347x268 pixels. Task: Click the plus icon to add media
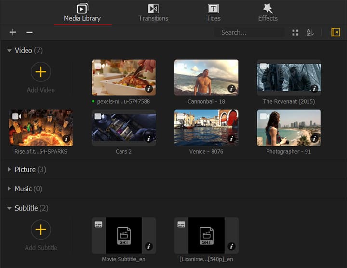click(13, 32)
